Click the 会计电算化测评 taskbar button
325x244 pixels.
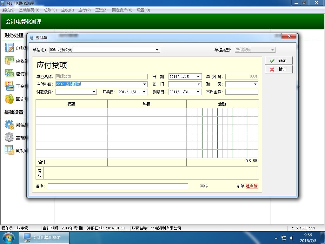tap(44, 238)
